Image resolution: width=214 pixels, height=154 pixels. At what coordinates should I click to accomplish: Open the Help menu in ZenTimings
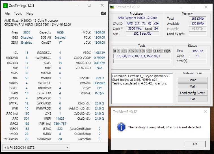30,14
